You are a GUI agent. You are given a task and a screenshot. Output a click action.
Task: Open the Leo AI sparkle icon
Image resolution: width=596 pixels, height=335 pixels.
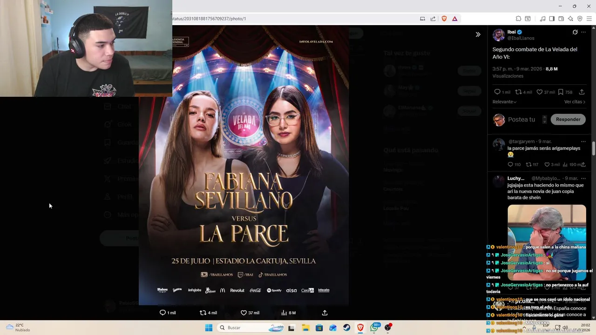[x=570, y=19]
